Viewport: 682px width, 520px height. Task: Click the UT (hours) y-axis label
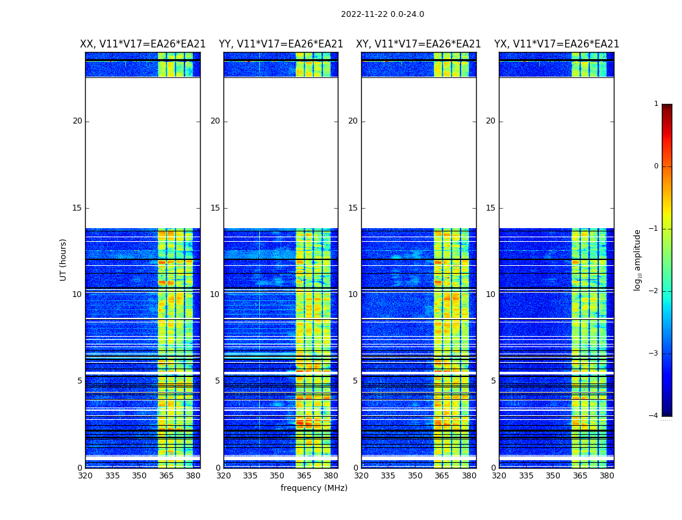click(64, 259)
